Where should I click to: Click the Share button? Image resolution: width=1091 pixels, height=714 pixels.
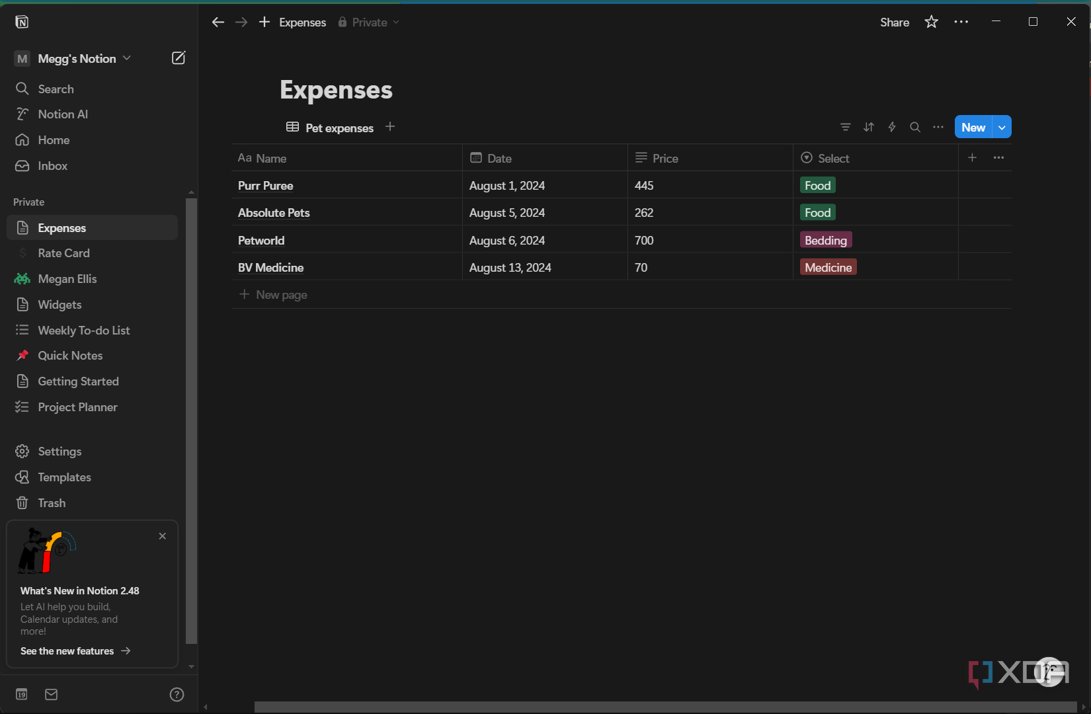tap(895, 22)
